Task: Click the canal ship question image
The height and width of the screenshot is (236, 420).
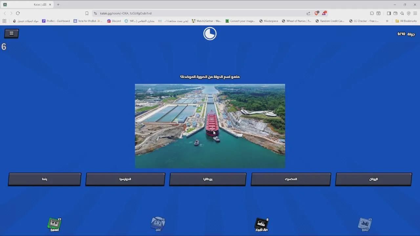Action: click(210, 126)
